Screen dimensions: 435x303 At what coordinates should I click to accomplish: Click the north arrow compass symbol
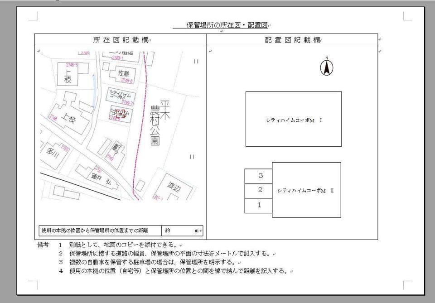pyautogui.click(x=326, y=67)
